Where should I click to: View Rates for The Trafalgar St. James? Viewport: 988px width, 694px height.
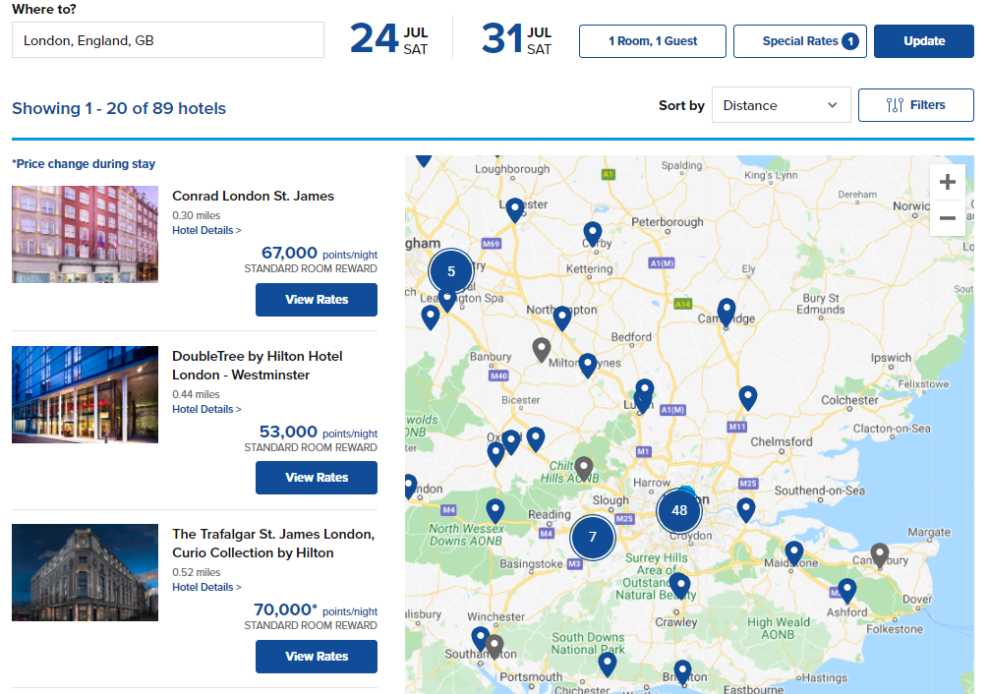tap(317, 657)
